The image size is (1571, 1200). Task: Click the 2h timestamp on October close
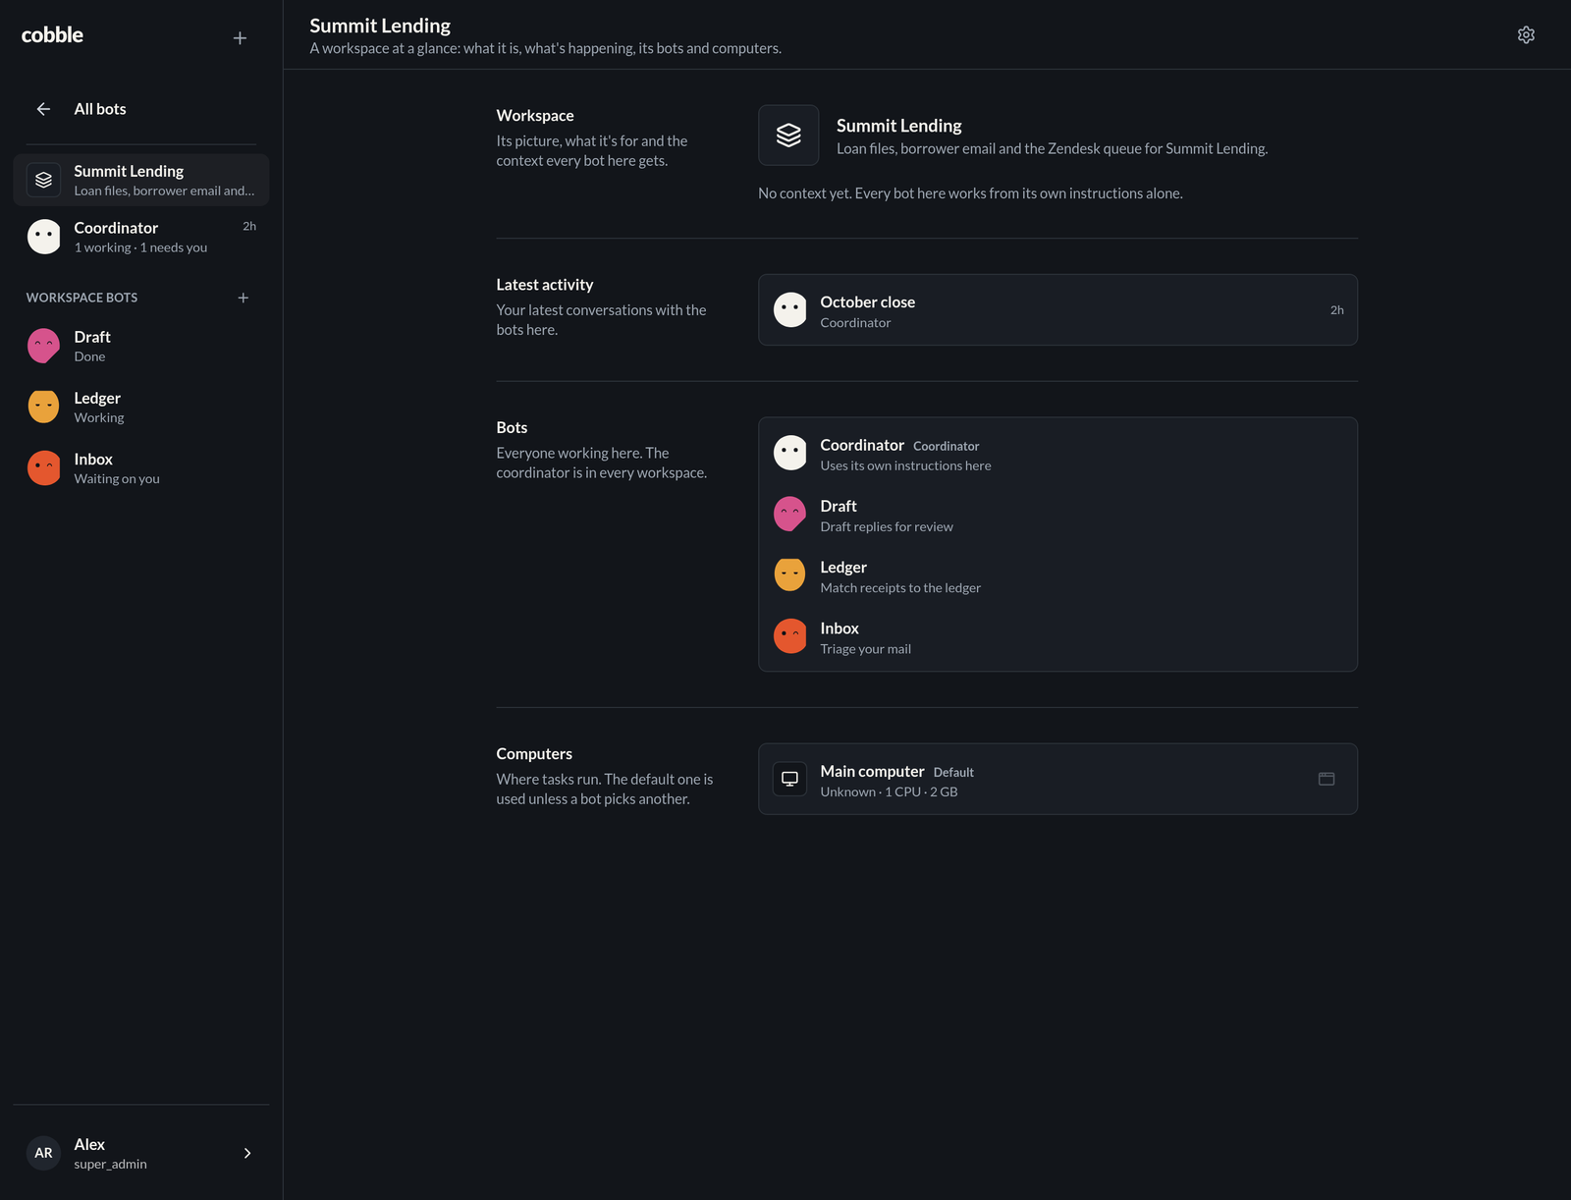1336,309
